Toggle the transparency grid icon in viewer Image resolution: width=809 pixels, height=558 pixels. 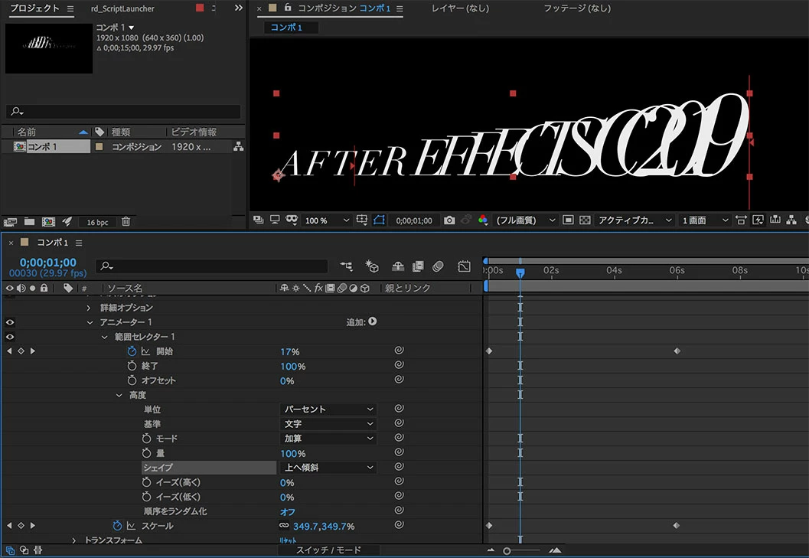(x=585, y=220)
